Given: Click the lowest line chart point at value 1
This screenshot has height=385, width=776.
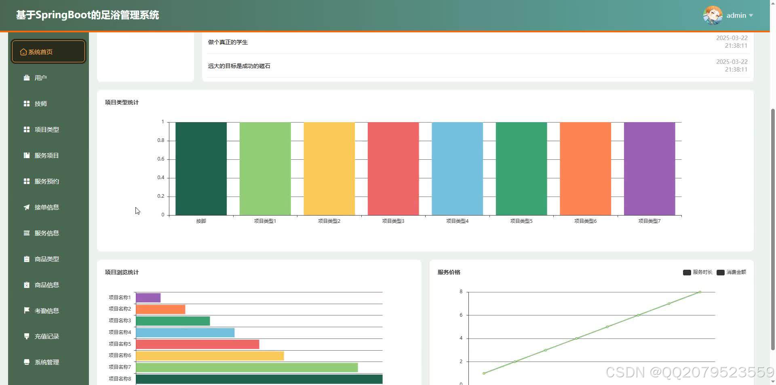Looking at the screenshot, I should [484, 373].
